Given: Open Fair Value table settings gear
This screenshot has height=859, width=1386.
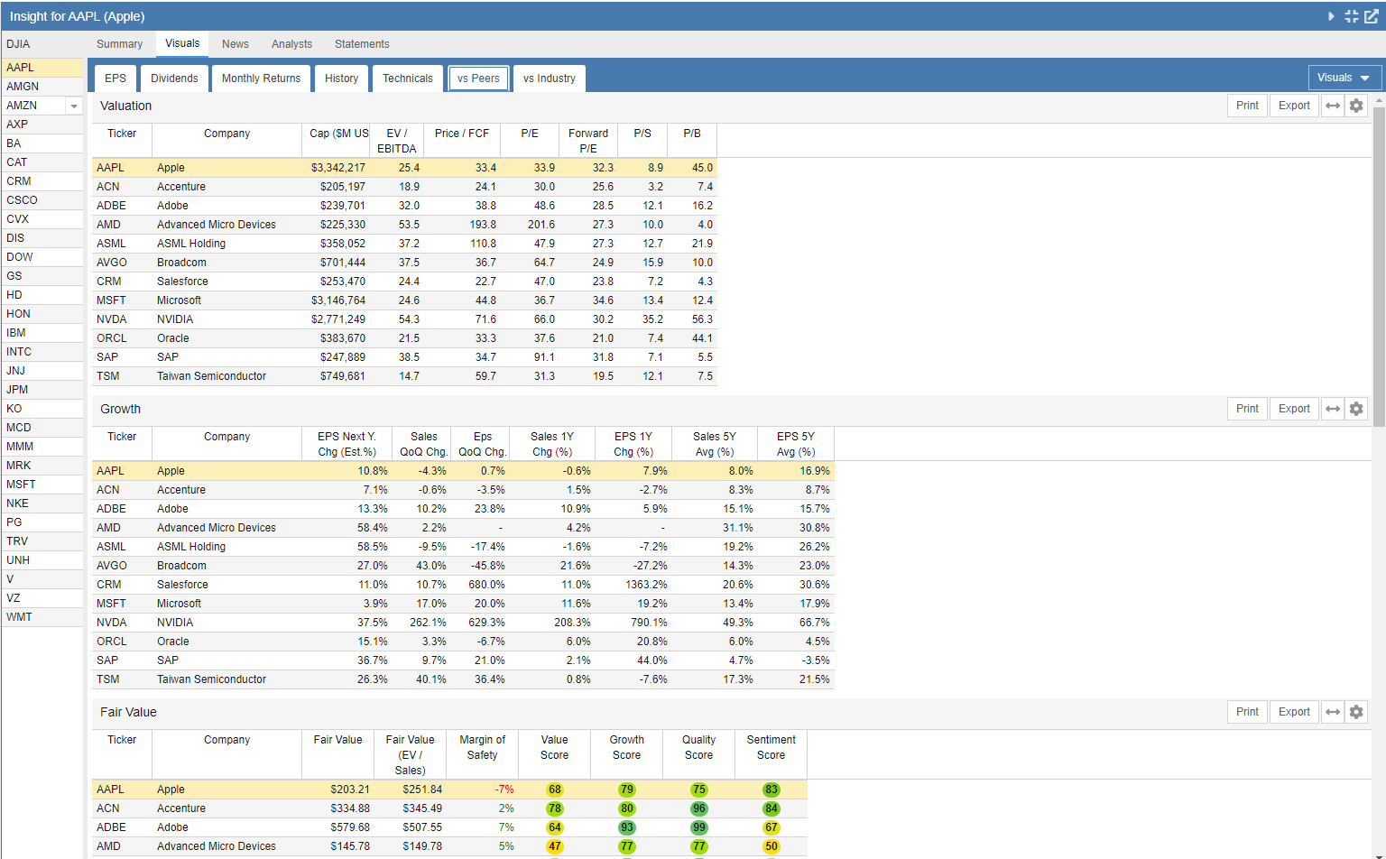Looking at the screenshot, I should tap(1356, 712).
